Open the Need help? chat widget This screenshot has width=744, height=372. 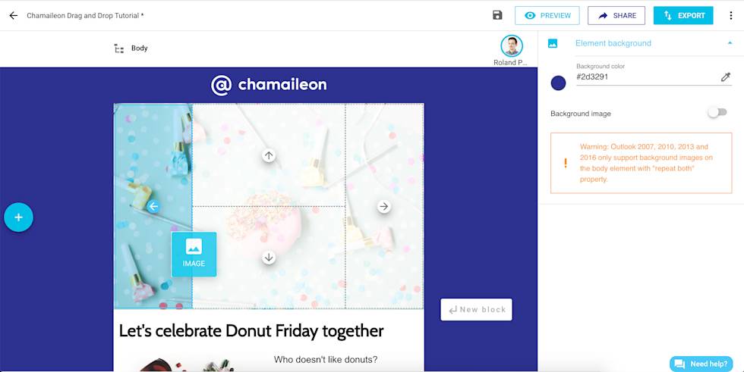pos(701,364)
